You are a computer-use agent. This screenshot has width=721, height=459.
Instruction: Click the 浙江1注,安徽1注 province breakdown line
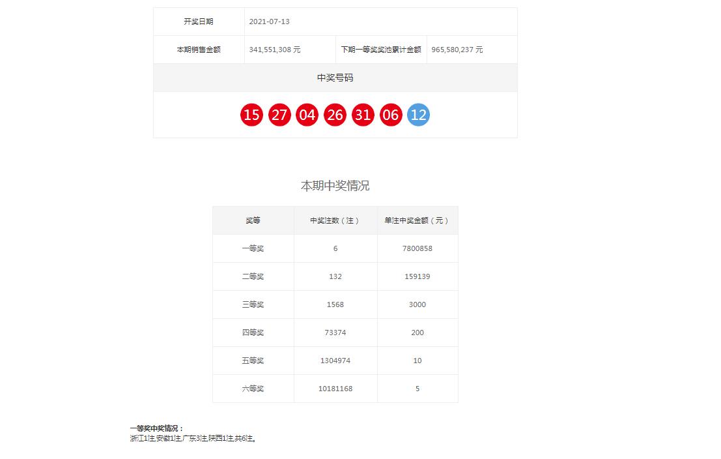point(193,439)
